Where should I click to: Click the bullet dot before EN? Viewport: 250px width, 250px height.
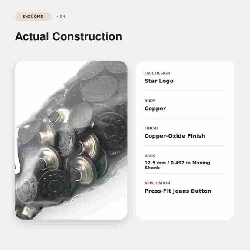57,16
